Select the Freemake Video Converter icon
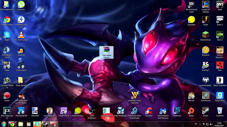 (x=135, y=98)
